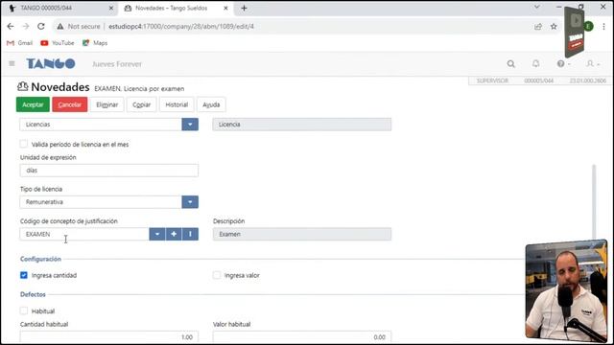Toggle Valida período de licencia en el mes

(24, 144)
